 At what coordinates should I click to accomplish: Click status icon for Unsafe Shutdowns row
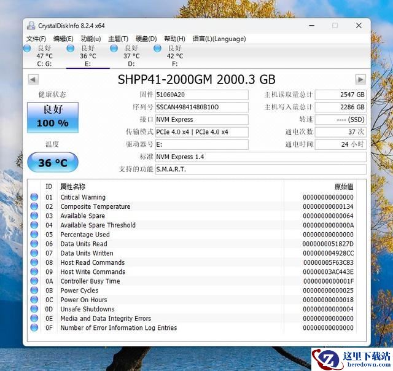pyautogui.click(x=34, y=309)
